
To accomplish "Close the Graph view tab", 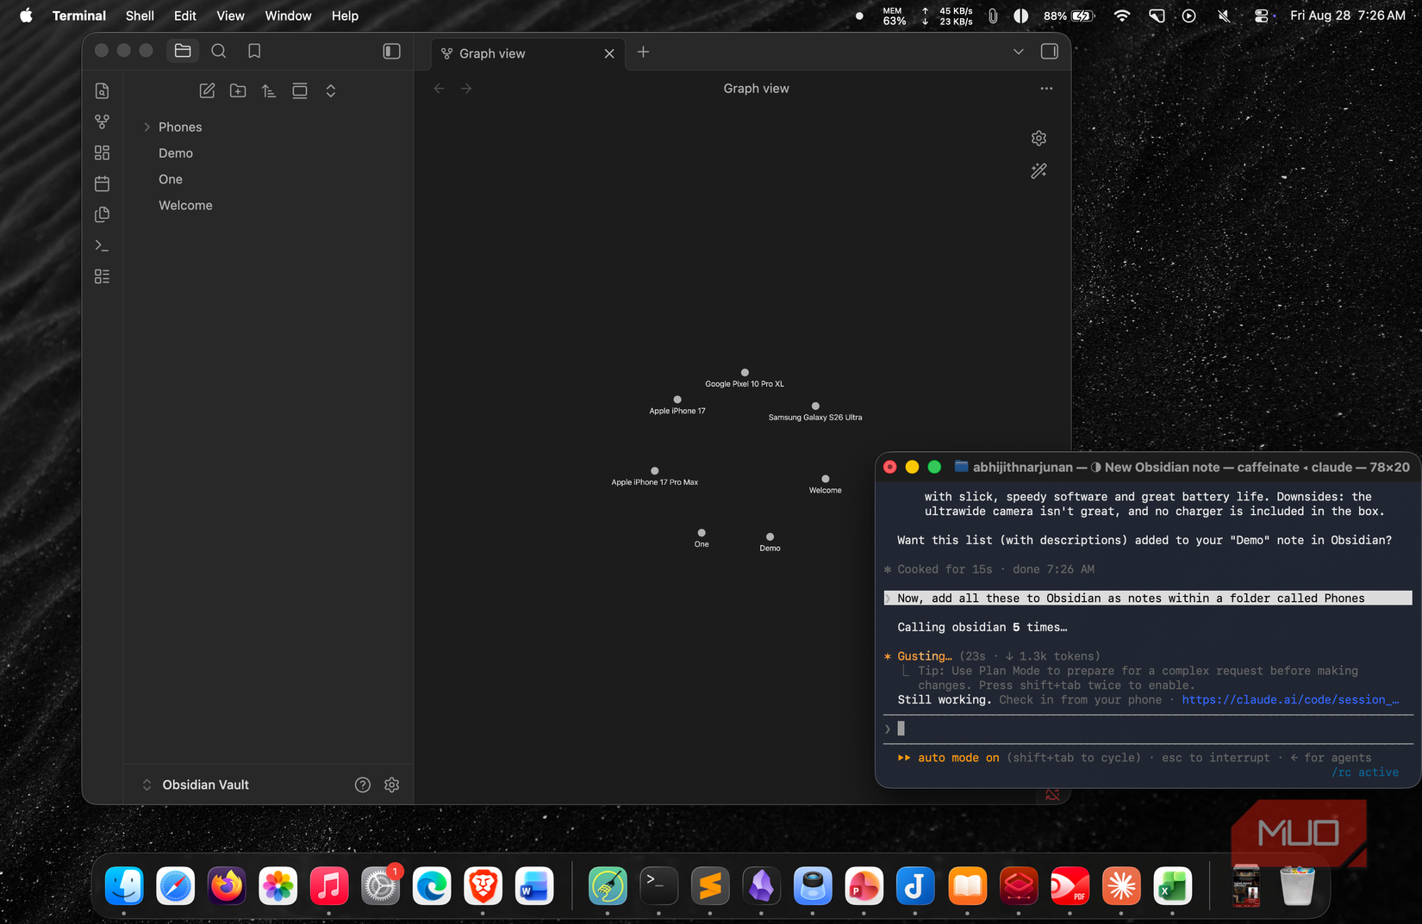I will click(609, 53).
